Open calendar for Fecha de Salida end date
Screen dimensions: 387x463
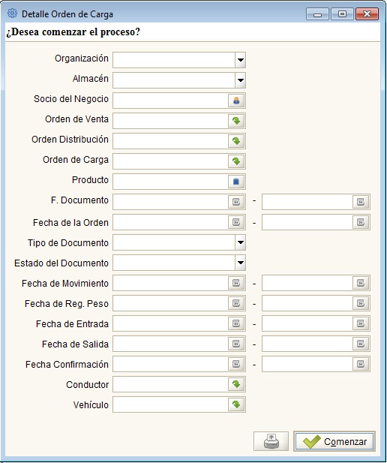point(361,344)
